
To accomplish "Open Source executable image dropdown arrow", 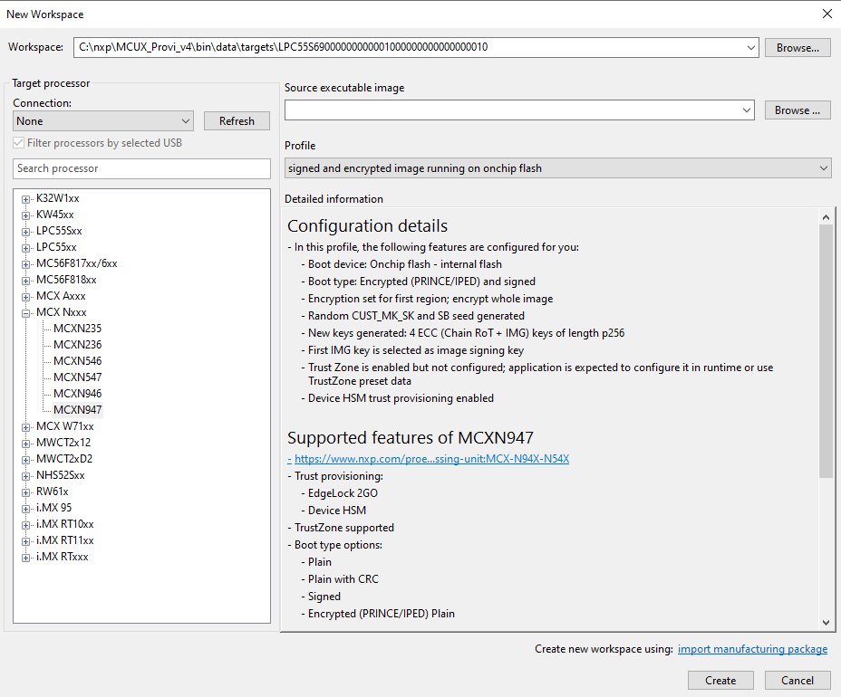I will coord(746,110).
